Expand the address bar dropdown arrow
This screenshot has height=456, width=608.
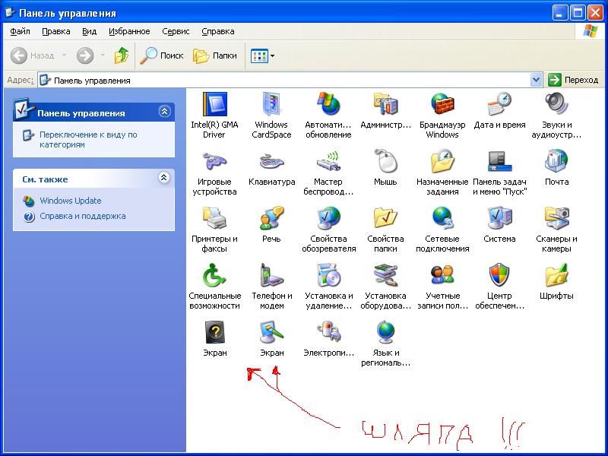click(536, 80)
